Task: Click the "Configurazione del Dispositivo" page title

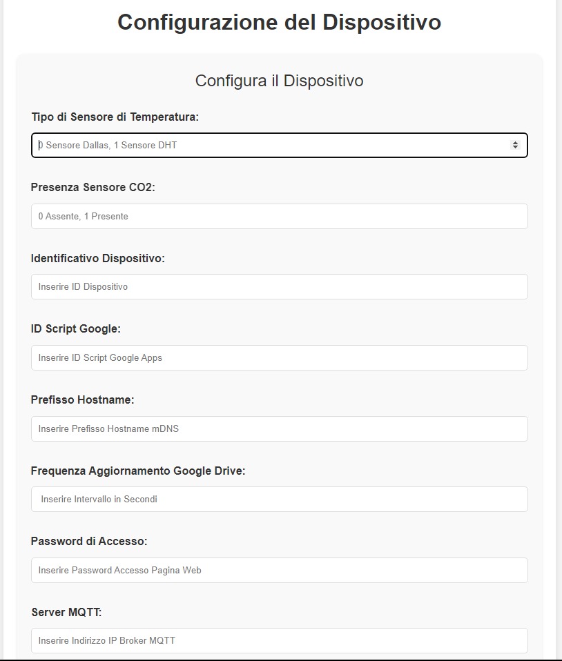Action: pyautogui.click(x=279, y=22)
